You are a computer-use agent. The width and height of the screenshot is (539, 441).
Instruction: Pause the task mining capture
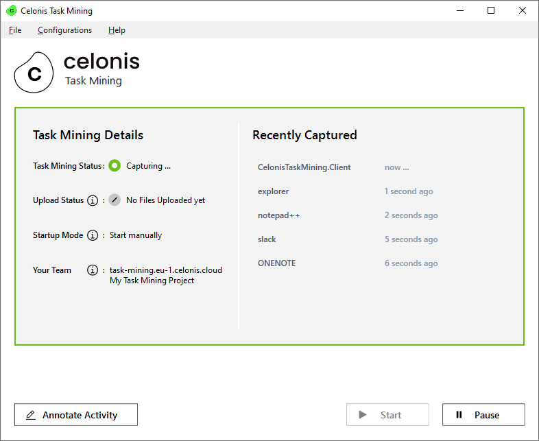tap(483, 414)
